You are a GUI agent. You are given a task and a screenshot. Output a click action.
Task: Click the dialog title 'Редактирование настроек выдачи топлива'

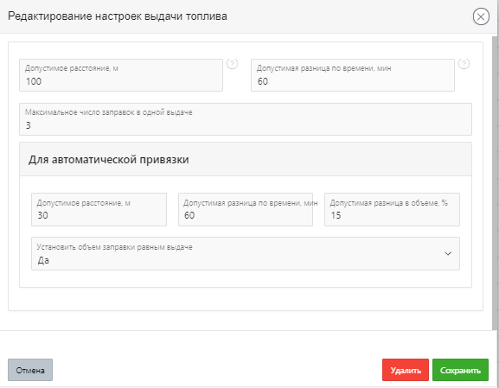pyautogui.click(x=118, y=16)
